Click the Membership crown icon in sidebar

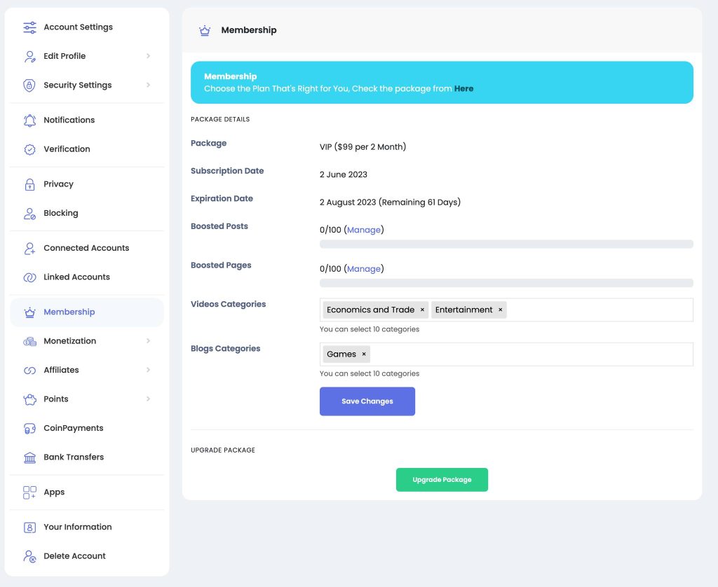tap(29, 312)
